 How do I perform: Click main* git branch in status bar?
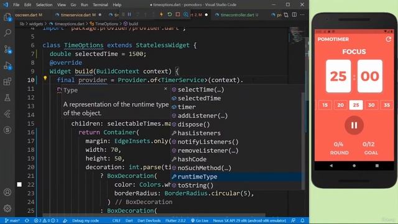click(x=12, y=220)
